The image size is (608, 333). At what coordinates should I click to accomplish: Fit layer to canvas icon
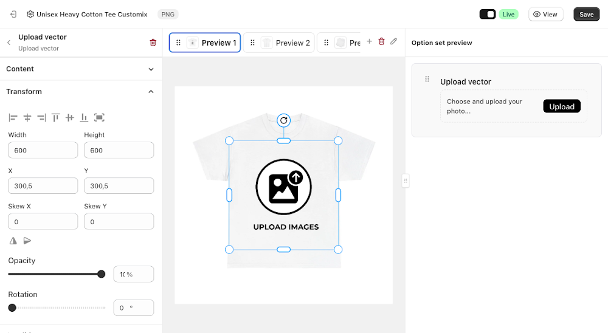point(99,117)
